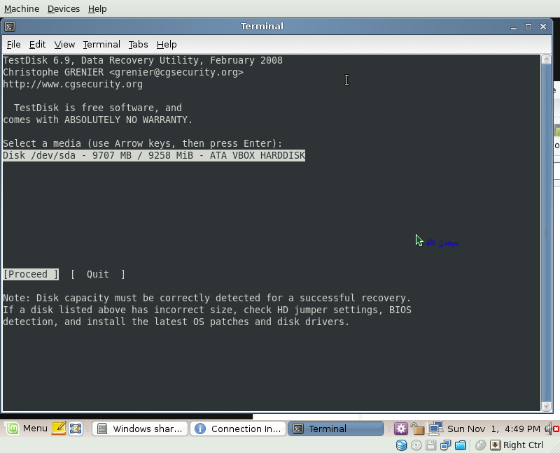This screenshot has width=560, height=453.
Task: Click the grenier@cgsecurity.org email text
Action: pos(176,72)
